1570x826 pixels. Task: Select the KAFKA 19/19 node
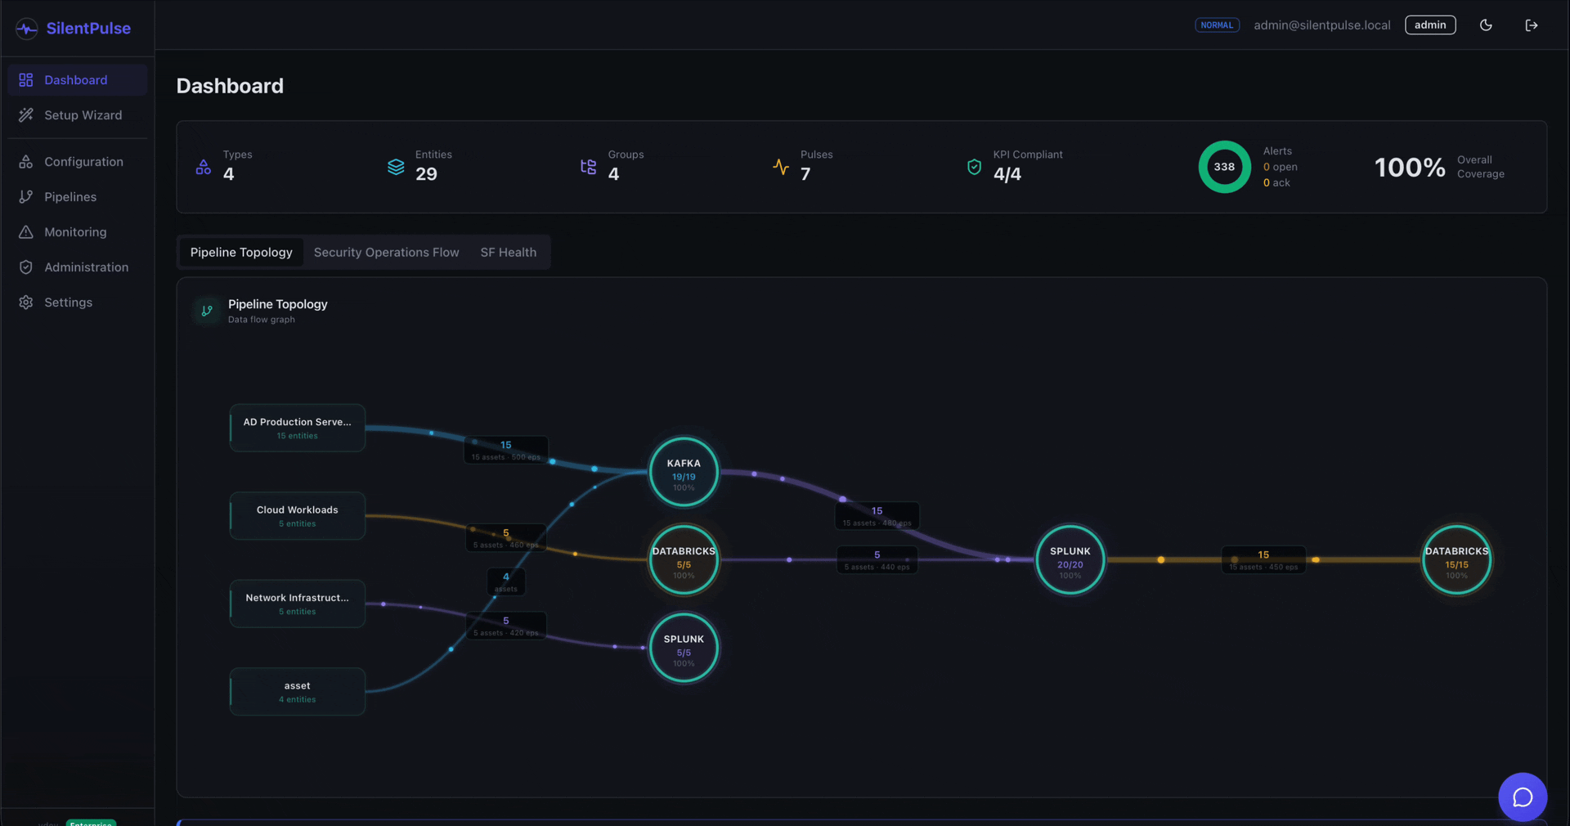pos(684,473)
